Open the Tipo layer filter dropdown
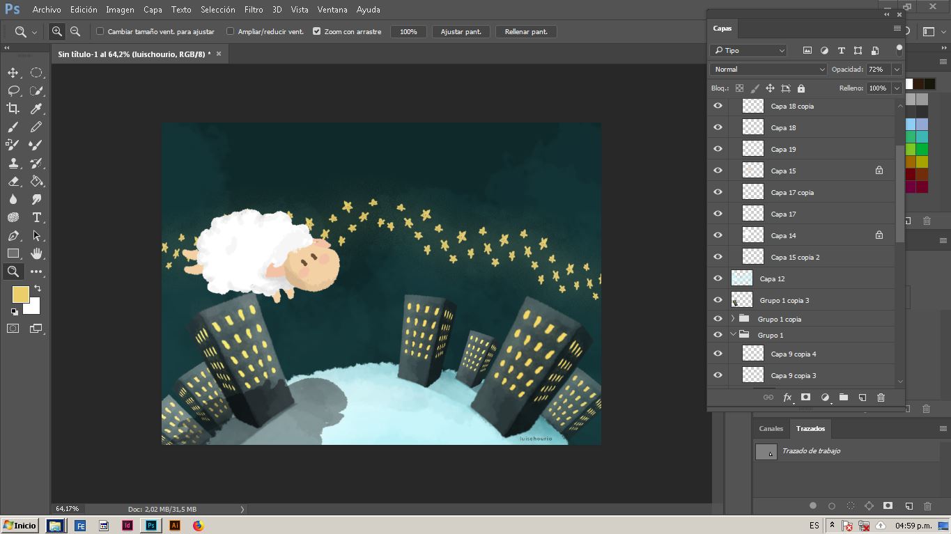This screenshot has width=951, height=534. click(x=748, y=50)
